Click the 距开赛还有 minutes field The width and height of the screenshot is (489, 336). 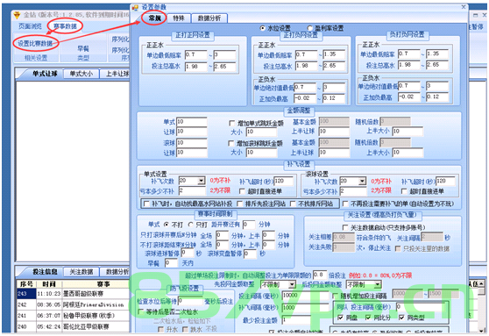249,225
